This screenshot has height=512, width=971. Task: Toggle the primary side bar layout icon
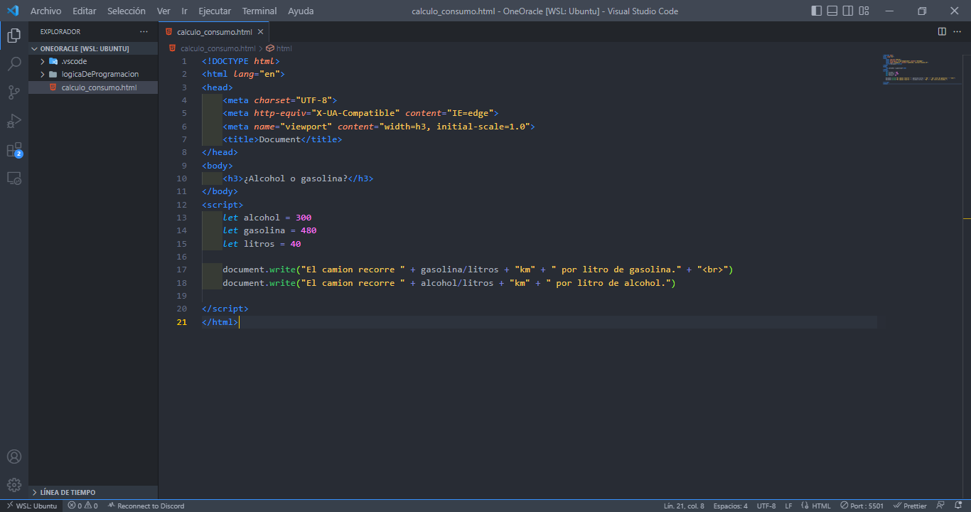coord(817,11)
